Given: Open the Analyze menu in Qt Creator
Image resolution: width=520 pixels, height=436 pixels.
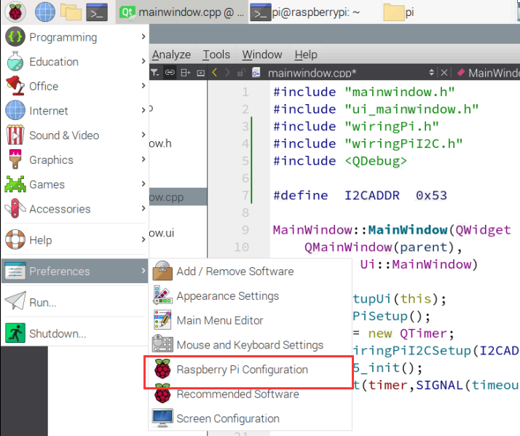Looking at the screenshot, I should coord(171,55).
